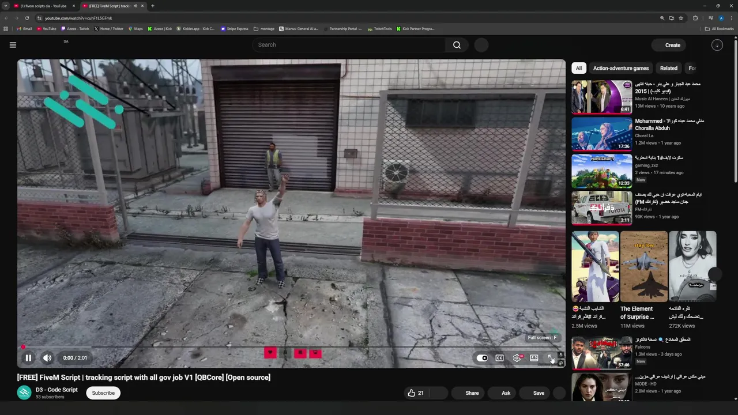Open the All Bookmarks folder
Screen dimensions: 738x415
[x=720, y=29]
